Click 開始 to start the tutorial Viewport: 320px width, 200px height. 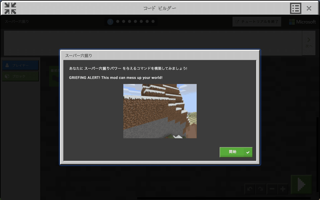(236, 152)
